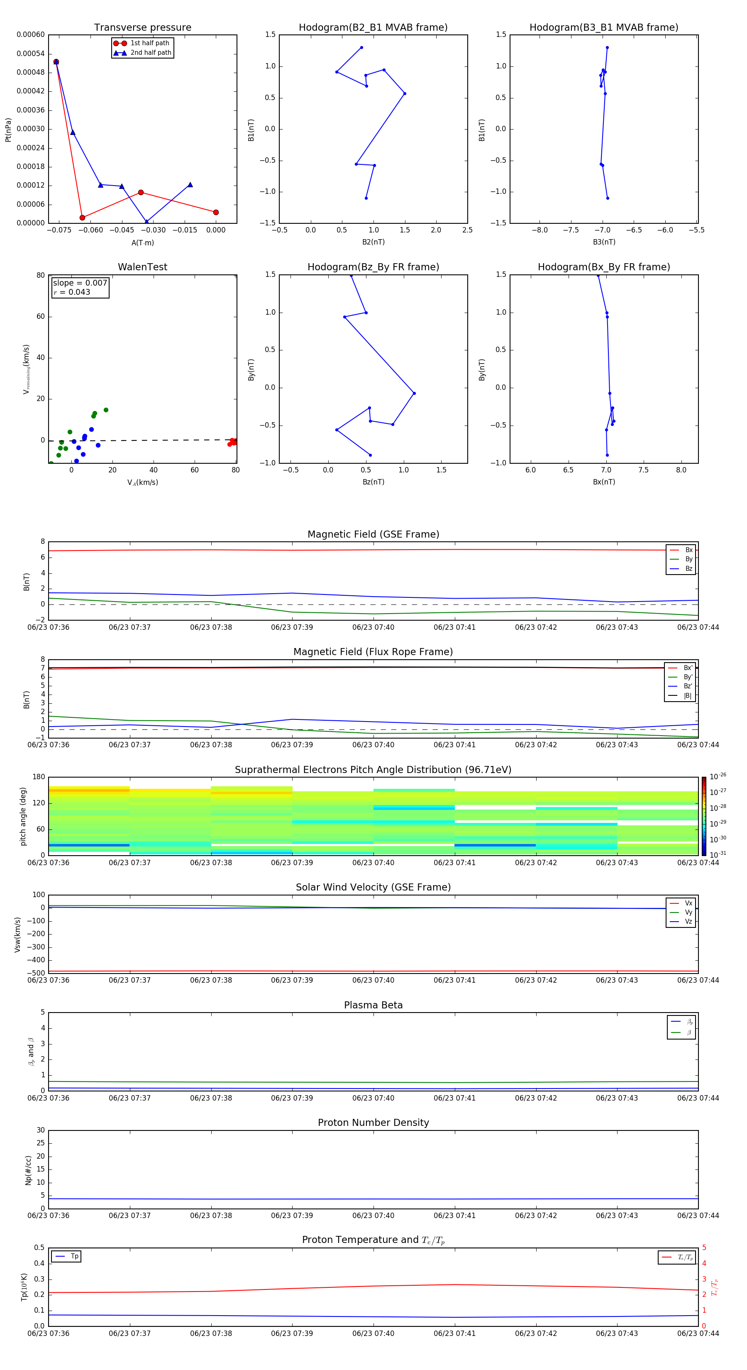Click the Vx legend entry in velocity plot

click(x=681, y=903)
